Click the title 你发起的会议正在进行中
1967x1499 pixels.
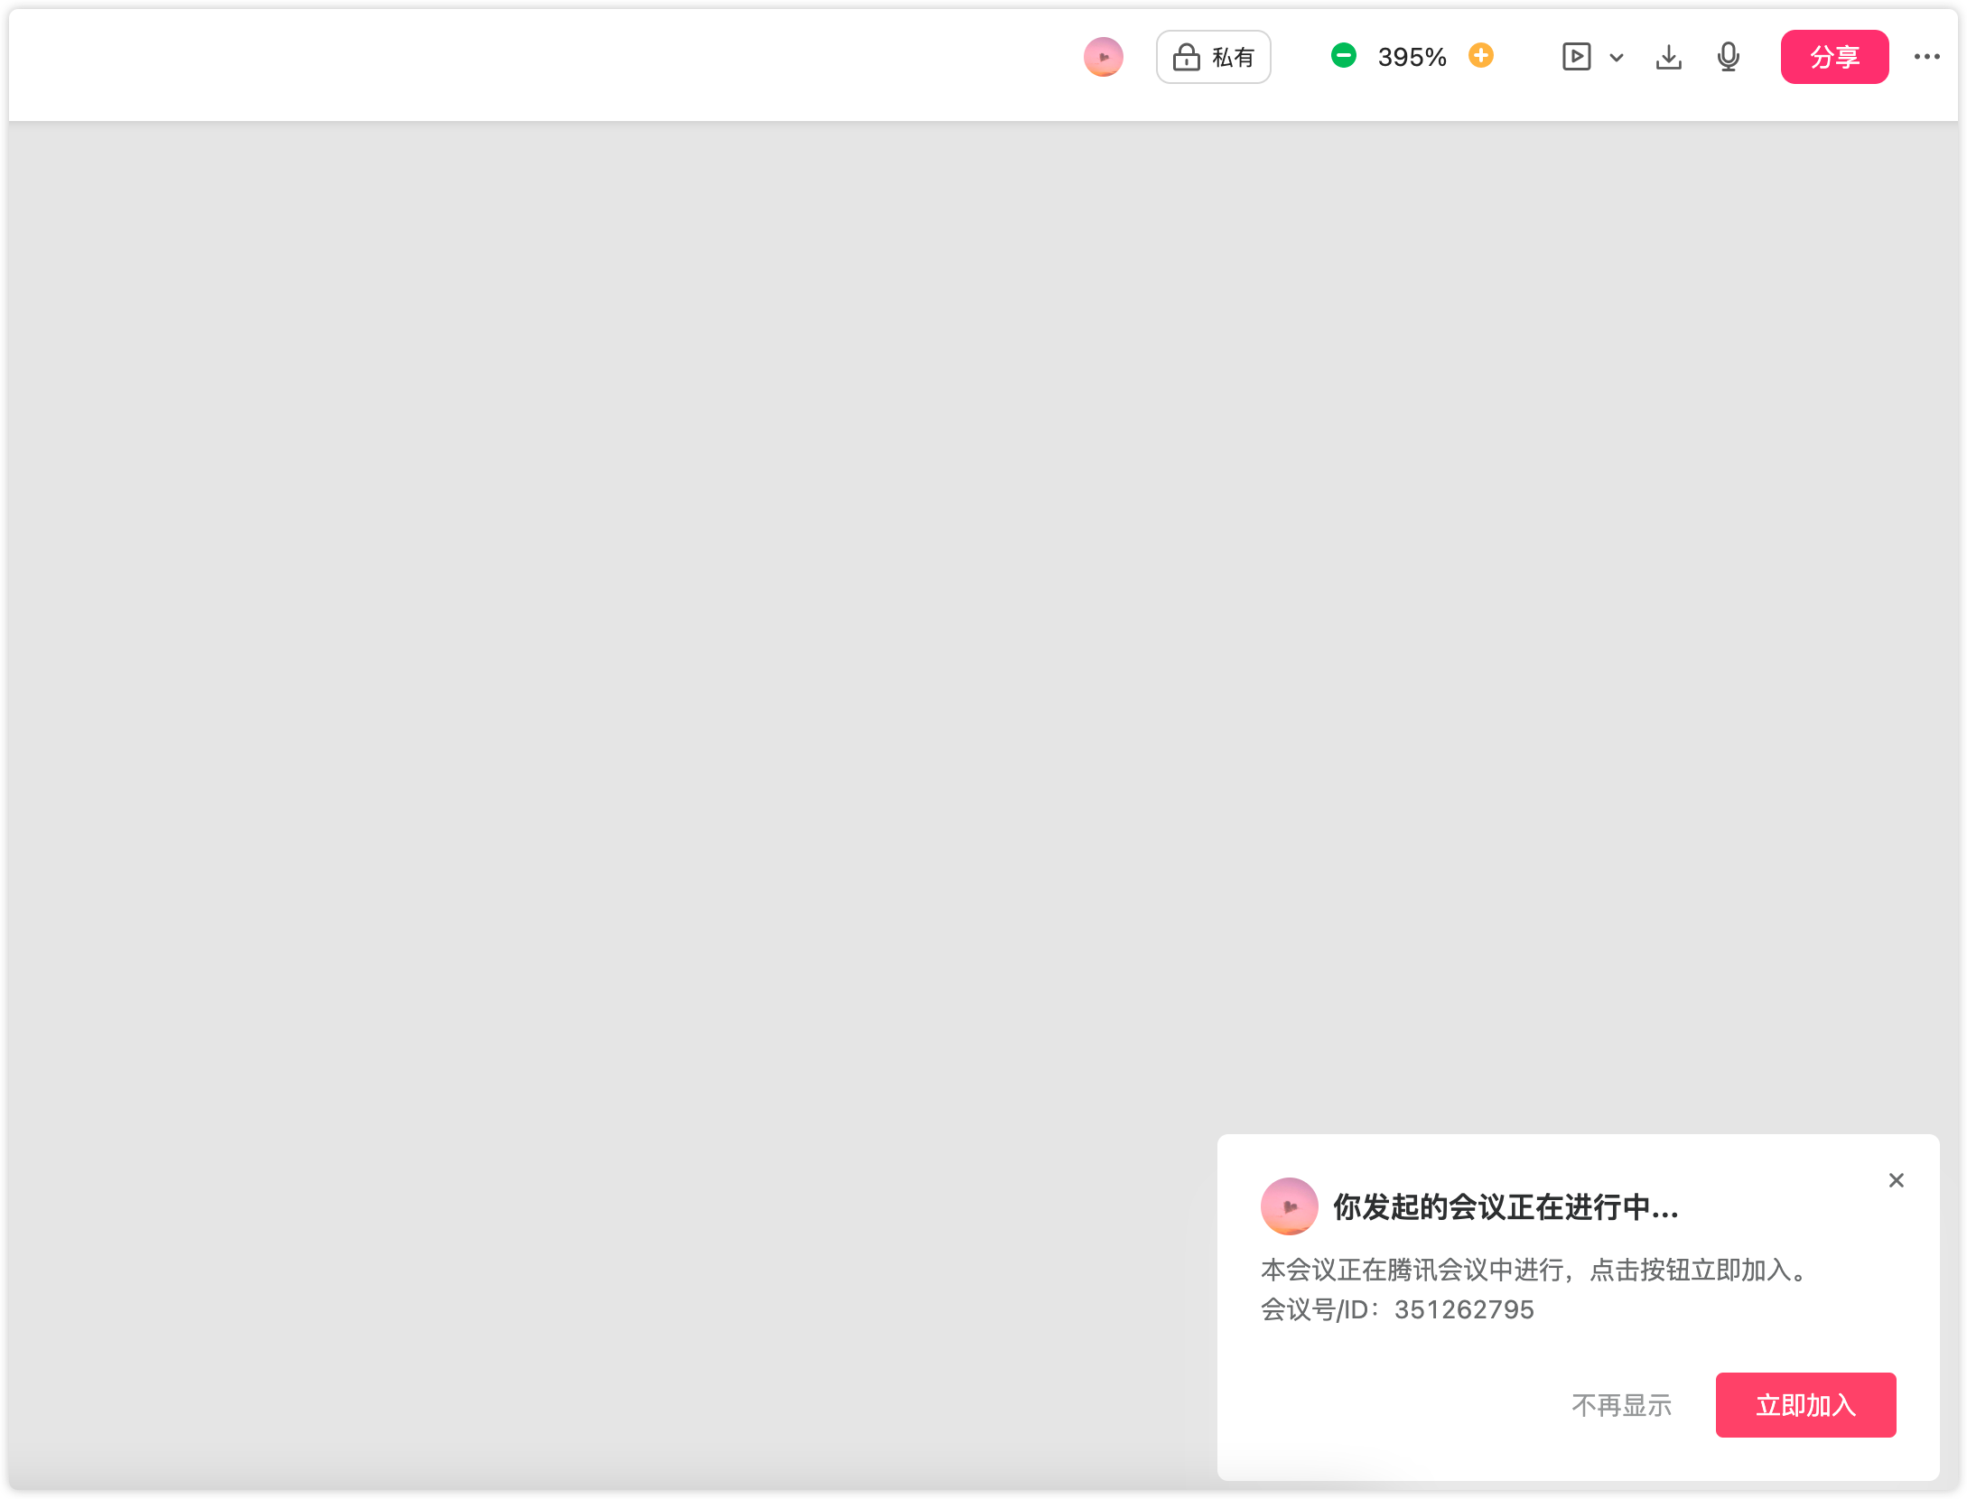pyautogui.click(x=1506, y=1206)
